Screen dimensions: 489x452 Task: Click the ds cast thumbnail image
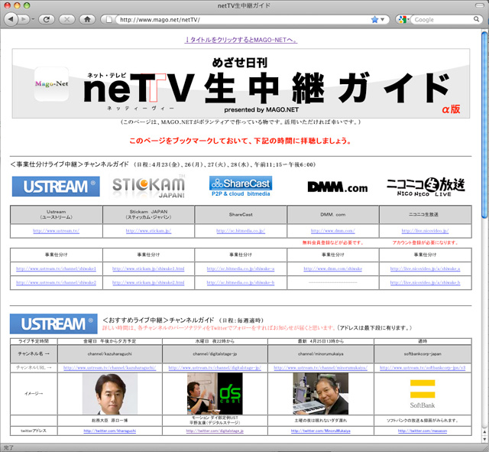point(215,394)
